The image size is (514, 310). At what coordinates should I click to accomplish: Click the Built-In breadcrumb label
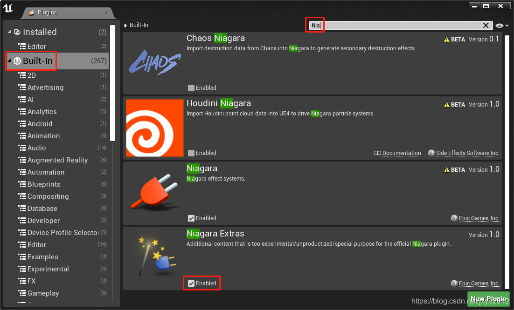coord(139,25)
